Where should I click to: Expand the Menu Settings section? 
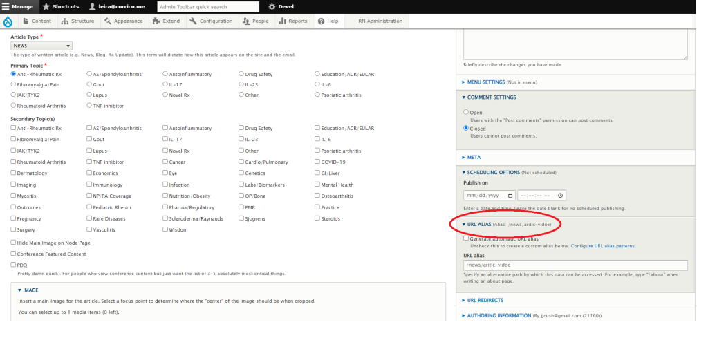point(492,82)
